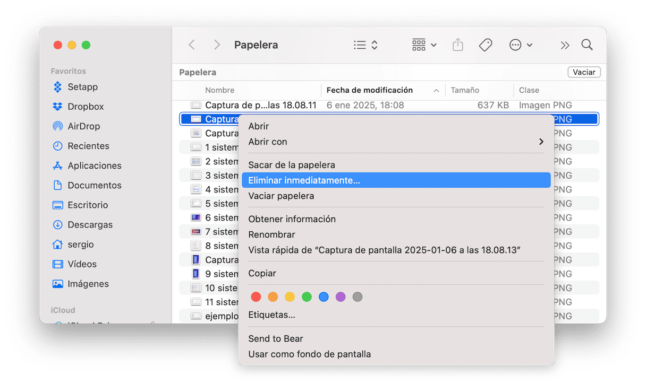This screenshot has width=646, height=384.
Task: Open Aplicaciones in the sidebar
Action: (x=87, y=165)
